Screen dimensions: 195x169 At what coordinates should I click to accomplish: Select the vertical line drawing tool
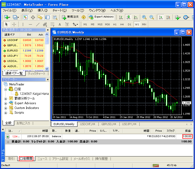[23, 24]
